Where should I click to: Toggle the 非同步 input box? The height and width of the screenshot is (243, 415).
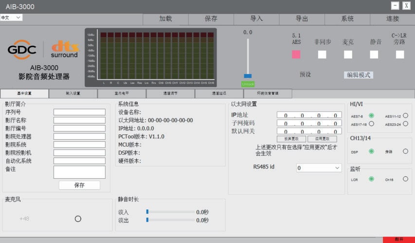pos(322,55)
